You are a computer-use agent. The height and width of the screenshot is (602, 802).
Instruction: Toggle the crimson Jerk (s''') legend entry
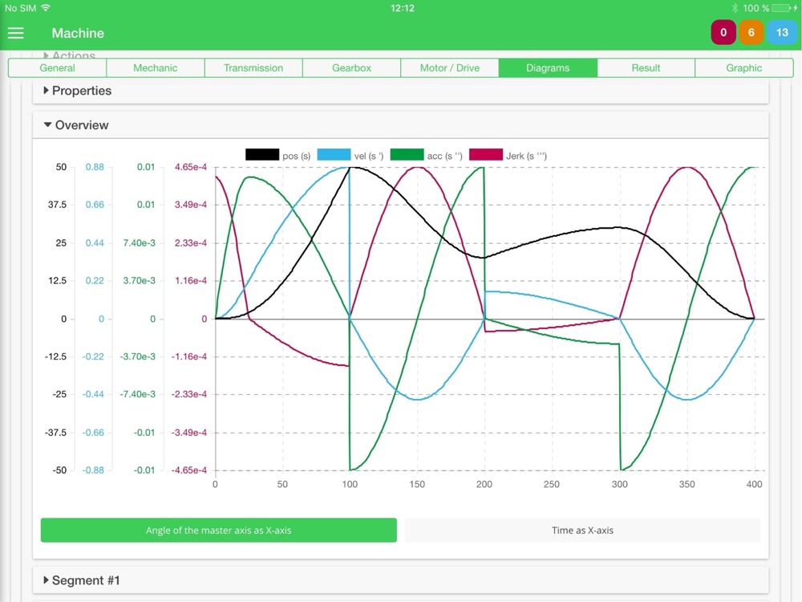point(508,155)
